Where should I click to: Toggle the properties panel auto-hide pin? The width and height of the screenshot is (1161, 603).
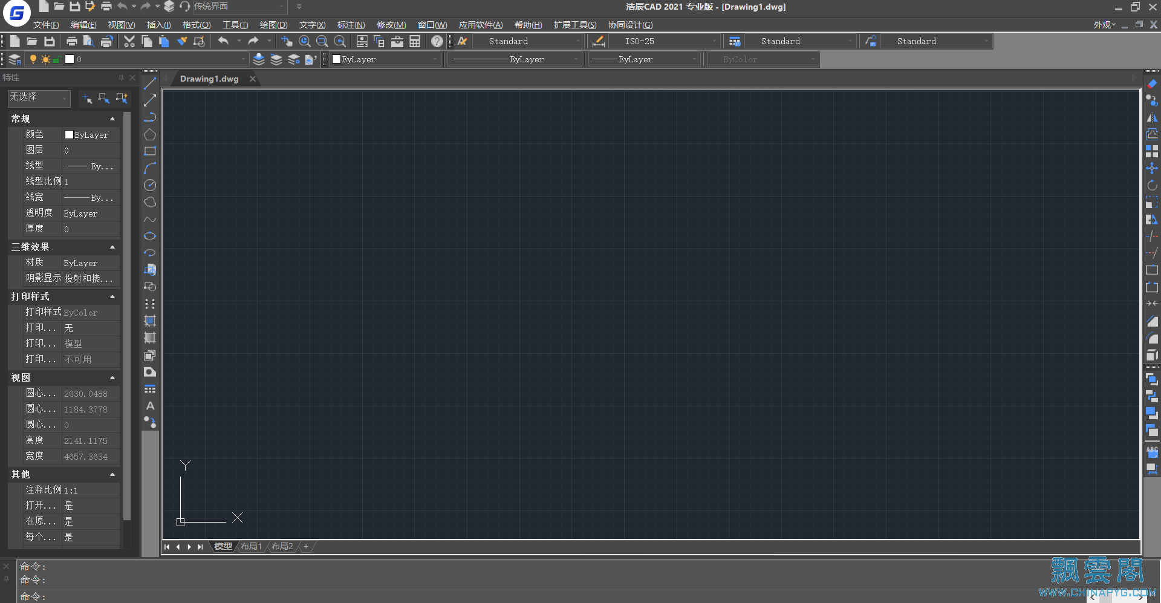(x=121, y=77)
